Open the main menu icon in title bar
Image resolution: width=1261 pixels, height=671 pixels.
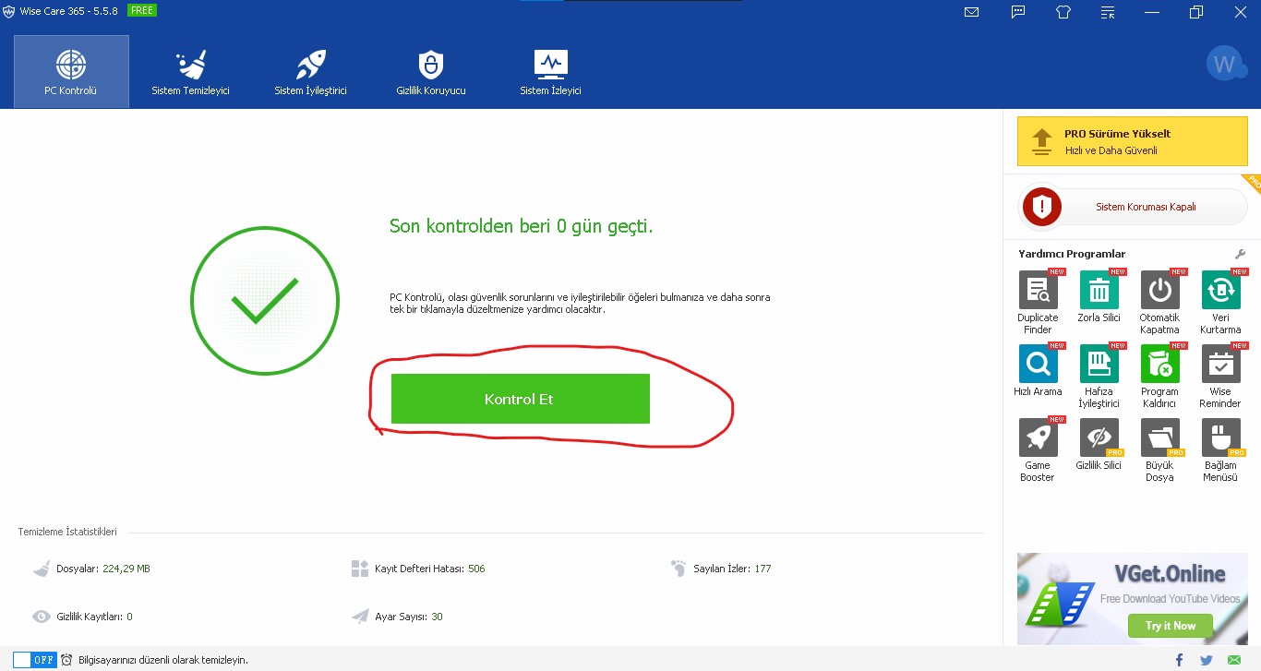[x=1108, y=12]
